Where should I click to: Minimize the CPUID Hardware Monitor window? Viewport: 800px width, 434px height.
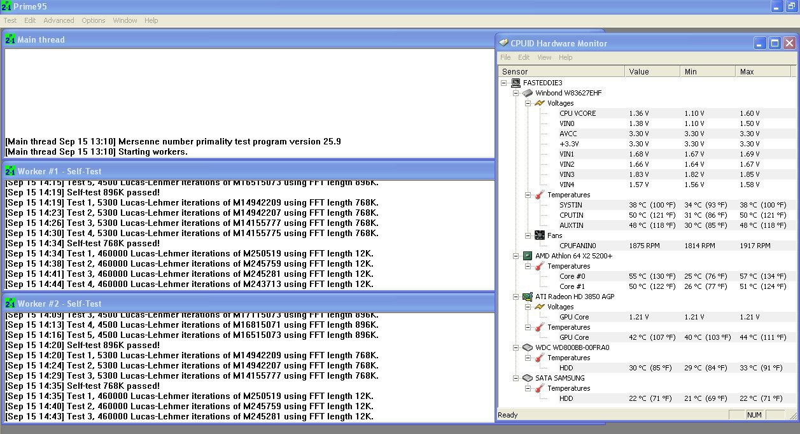pos(761,43)
